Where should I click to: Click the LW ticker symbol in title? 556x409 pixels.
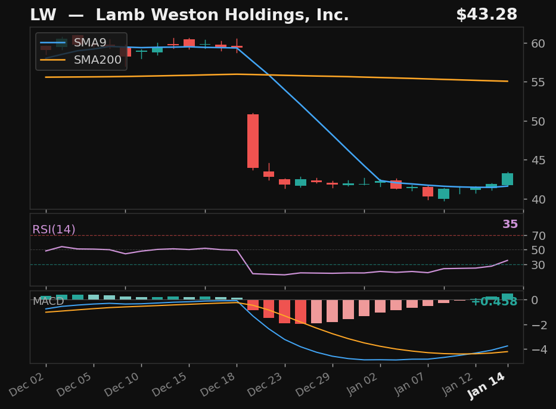43,15
